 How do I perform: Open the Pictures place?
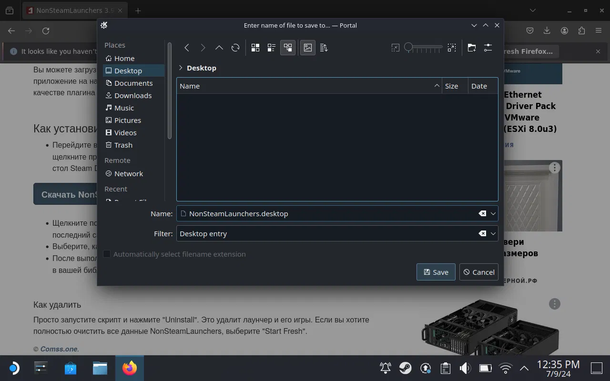[134, 120]
